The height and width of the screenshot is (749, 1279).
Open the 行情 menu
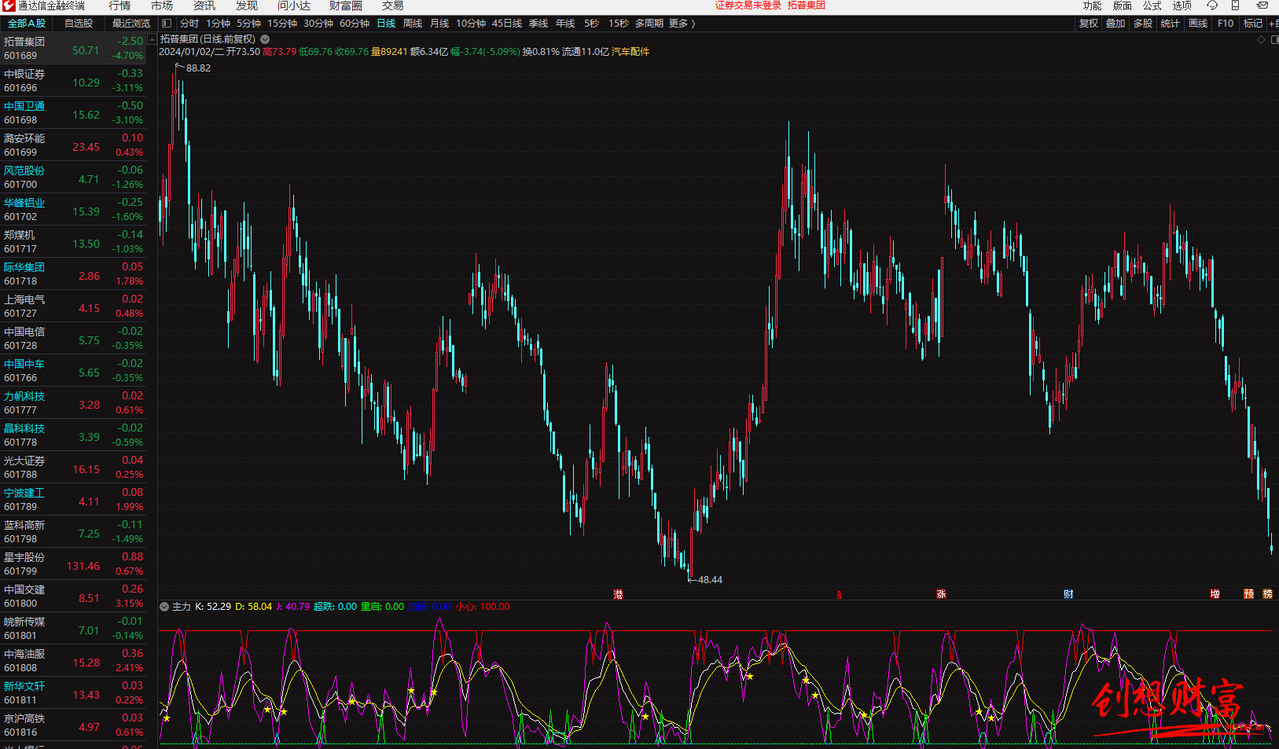pyautogui.click(x=120, y=6)
